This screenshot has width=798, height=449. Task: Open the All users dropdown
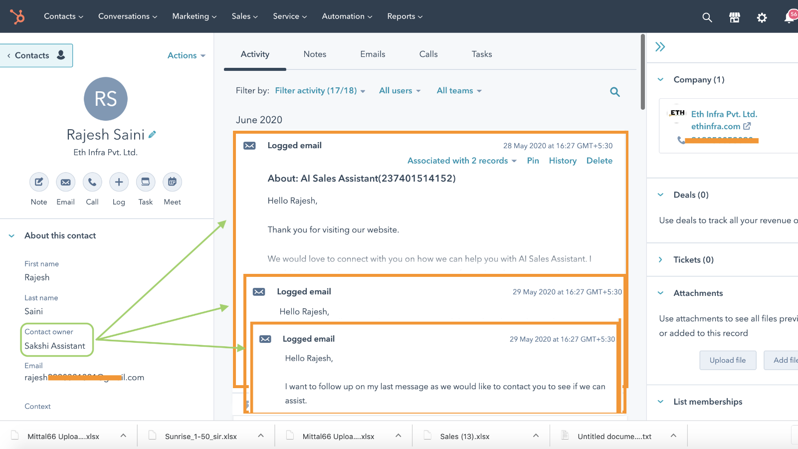click(x=400, y=91)
